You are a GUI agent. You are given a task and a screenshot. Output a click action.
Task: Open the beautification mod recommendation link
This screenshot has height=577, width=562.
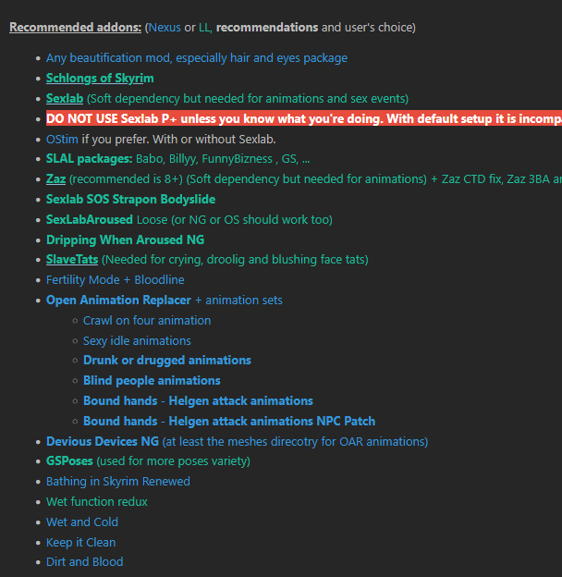pos(197,57)
